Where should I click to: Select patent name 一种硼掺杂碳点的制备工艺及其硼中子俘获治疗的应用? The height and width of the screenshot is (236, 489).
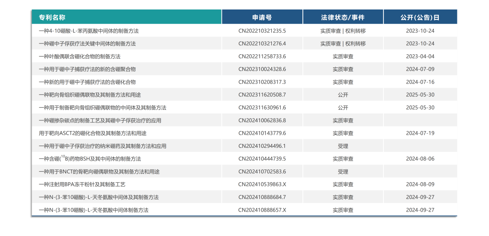pos(100,120)
